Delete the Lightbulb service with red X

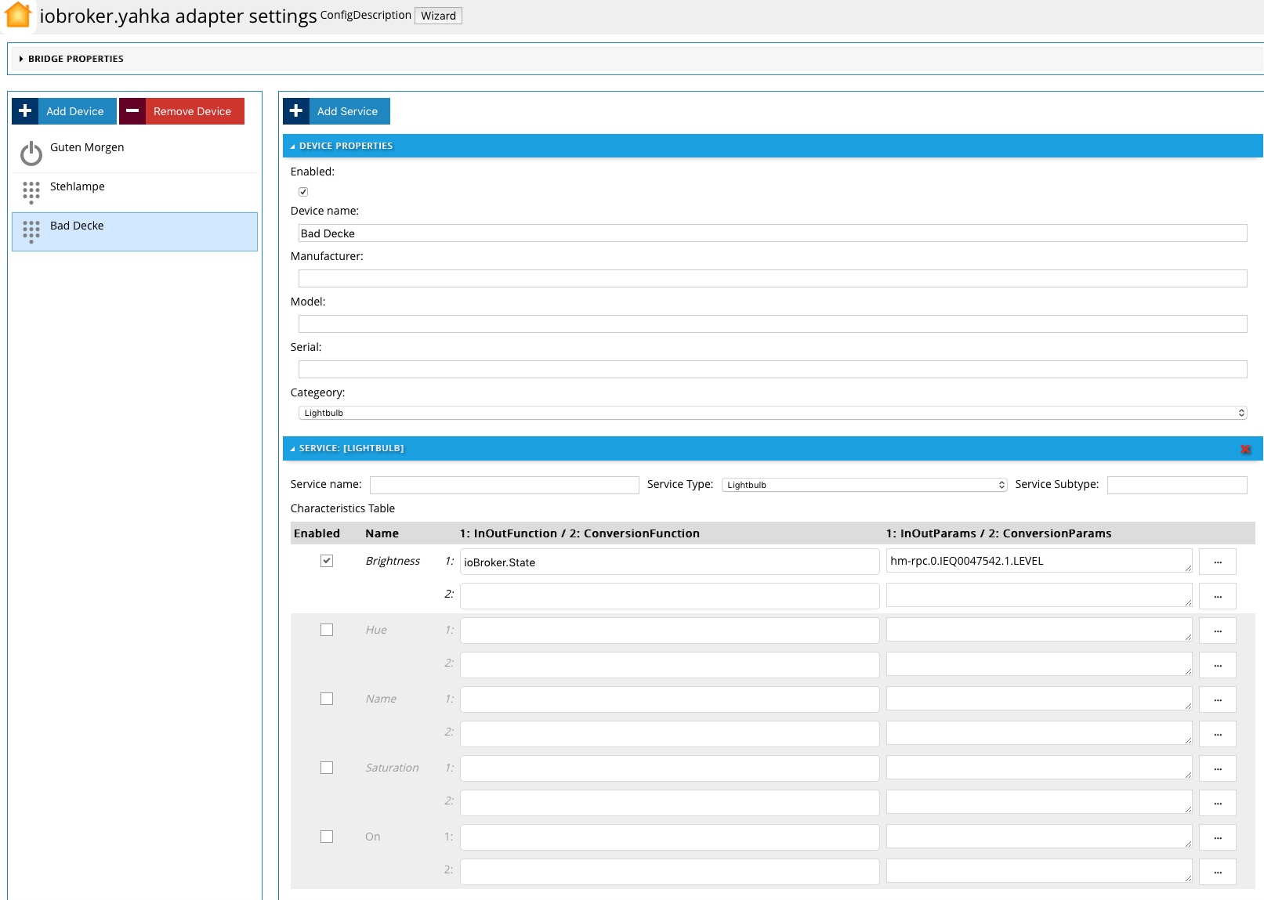coord(1245,449)
